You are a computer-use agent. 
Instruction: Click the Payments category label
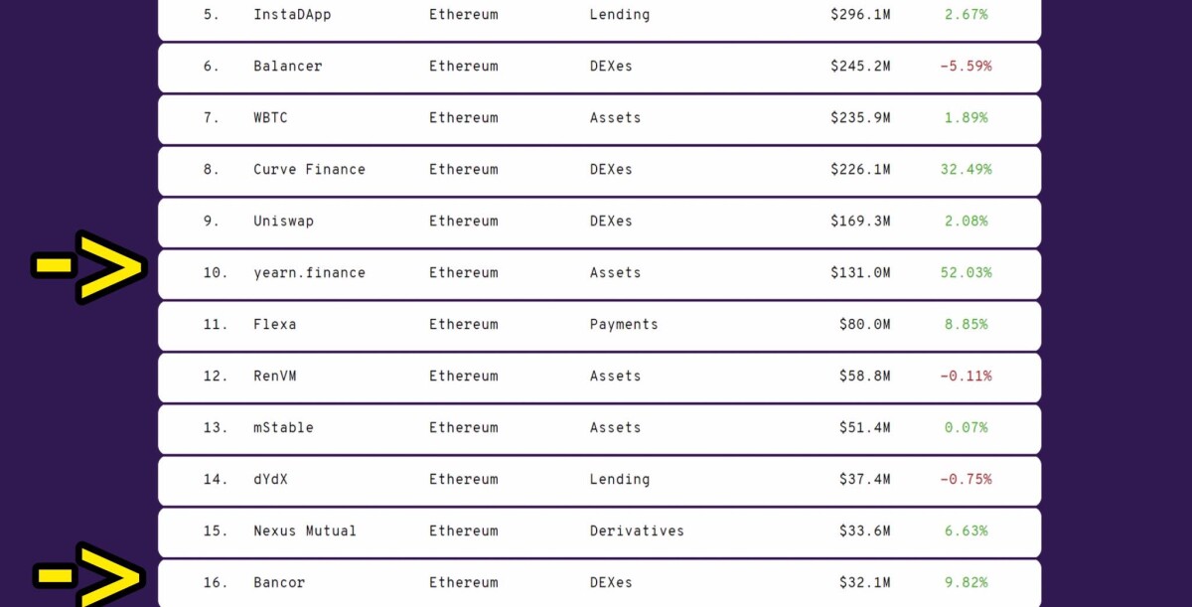tap(624, 324)
